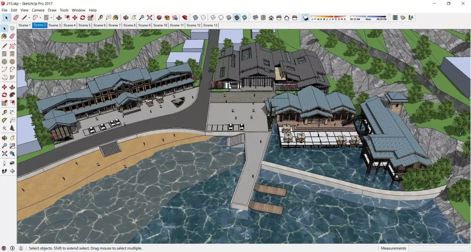Activate the Zoom Window tool
Screen dimensions: 471x252
click(x=12, y=146)
